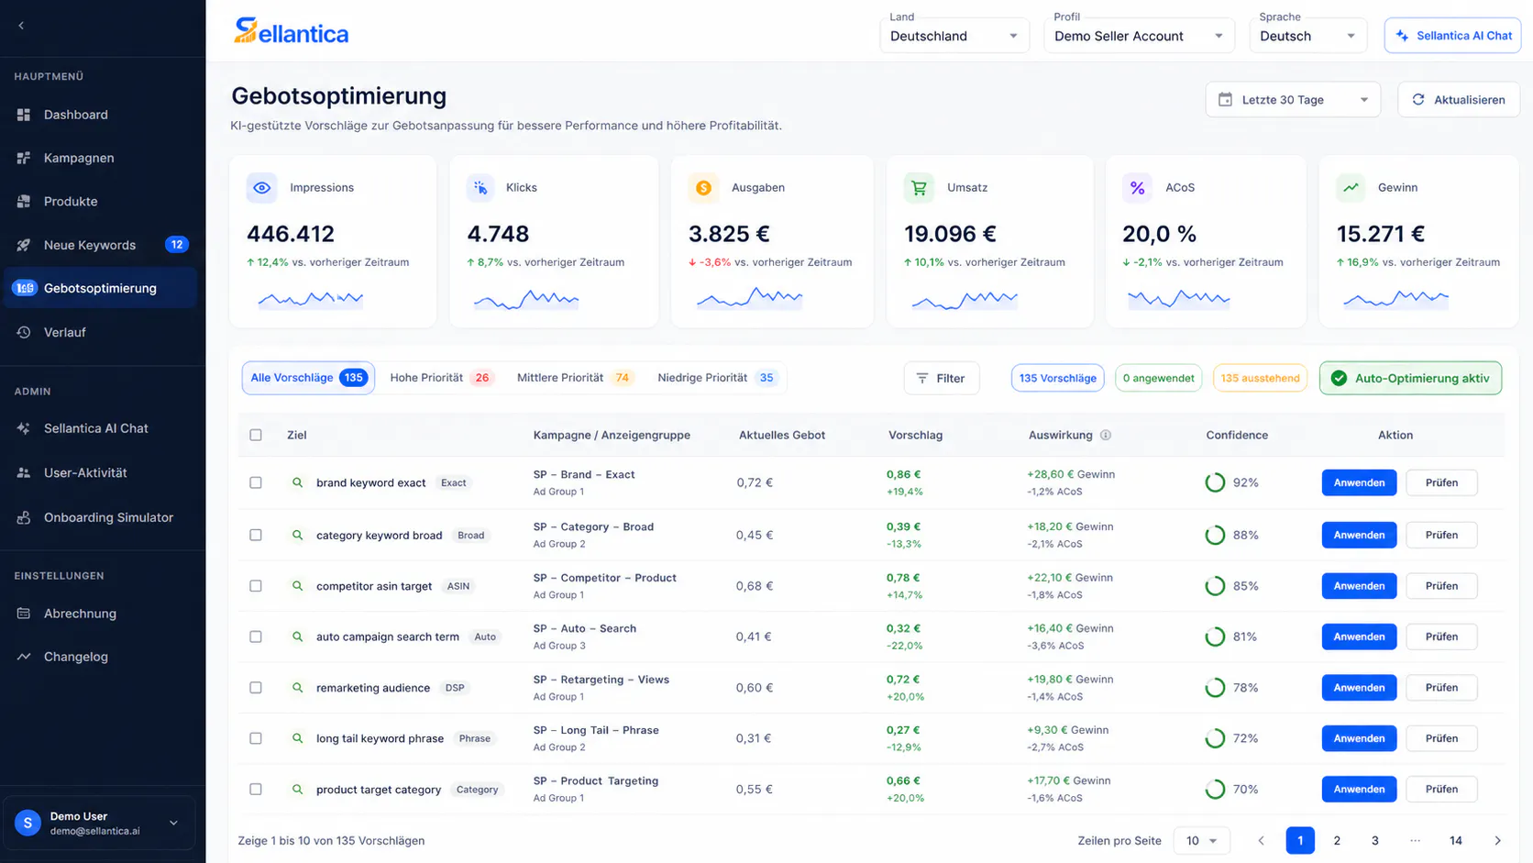The width and height of the screenshot is (1533, 863).
Task: Click the Gebotsoptimierung sidebar icon
Action: coord(25,288)
